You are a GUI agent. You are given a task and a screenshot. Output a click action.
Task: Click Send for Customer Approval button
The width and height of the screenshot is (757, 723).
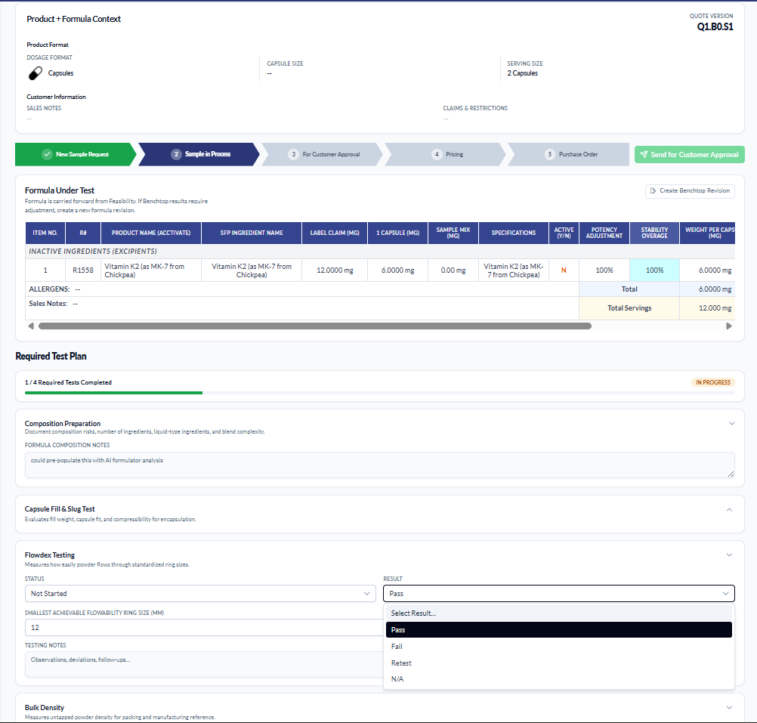click(x=690, y=154)
